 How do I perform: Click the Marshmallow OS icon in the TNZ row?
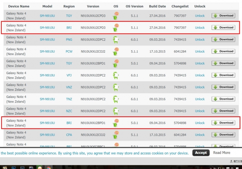point(116,99)
